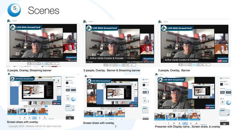232x130 pixels.
Task: Click Stop Cam in Presenter with Display name scene
Action: 174,124
